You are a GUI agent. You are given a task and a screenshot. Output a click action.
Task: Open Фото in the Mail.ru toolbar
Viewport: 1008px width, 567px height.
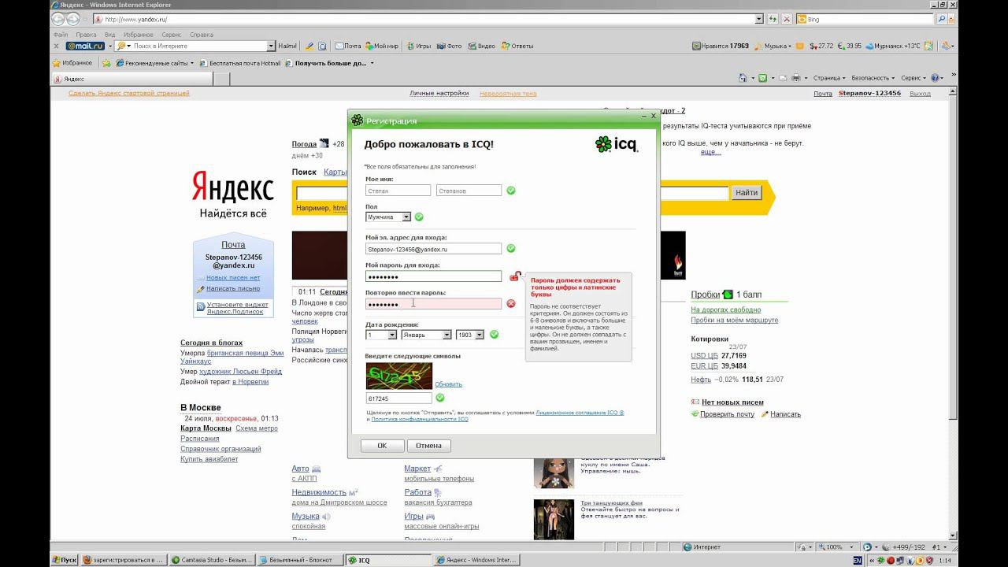(x=450, y=46)
